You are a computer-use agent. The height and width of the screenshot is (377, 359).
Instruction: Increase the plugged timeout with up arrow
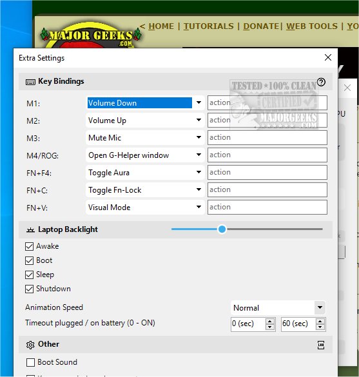click(x=270, y=321)
